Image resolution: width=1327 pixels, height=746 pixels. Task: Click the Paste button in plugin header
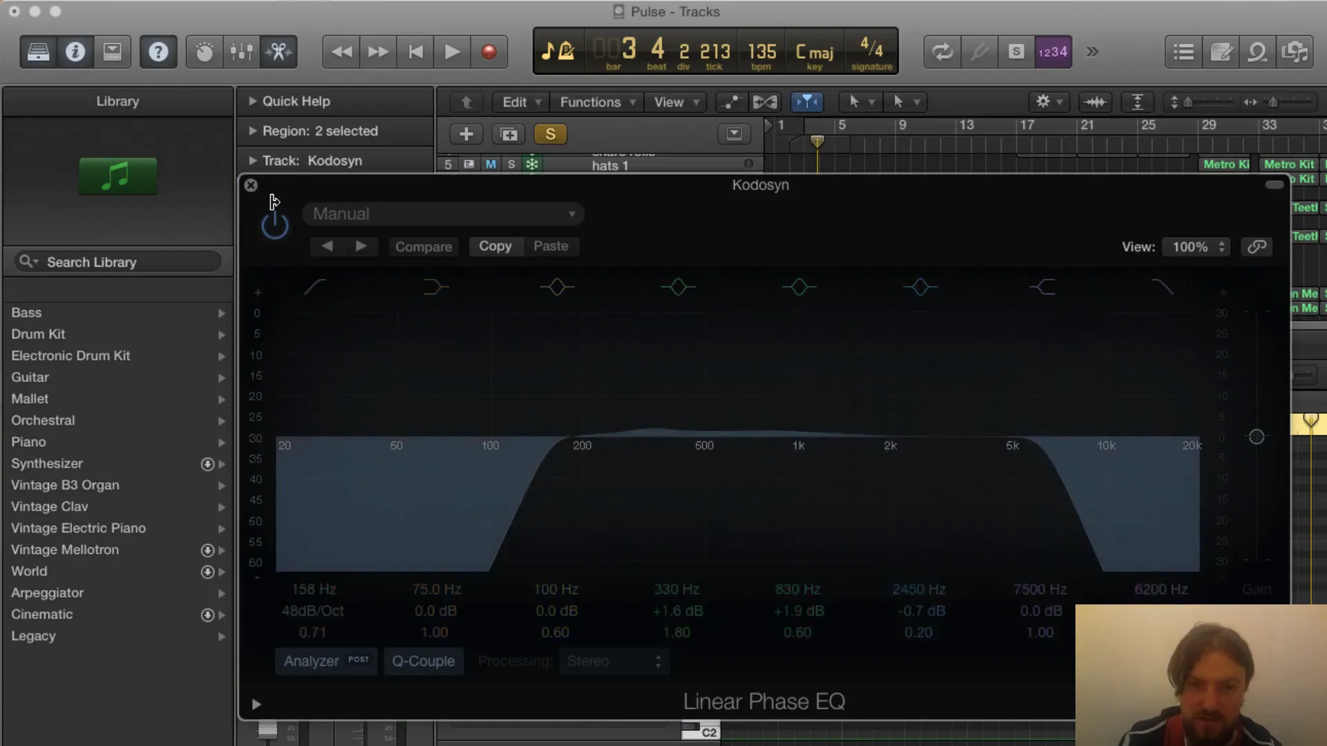pyautogui.click(x=551, y=246)
